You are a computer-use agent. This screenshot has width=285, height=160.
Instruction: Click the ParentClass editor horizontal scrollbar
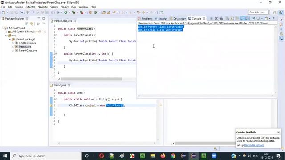coord(91,79)
